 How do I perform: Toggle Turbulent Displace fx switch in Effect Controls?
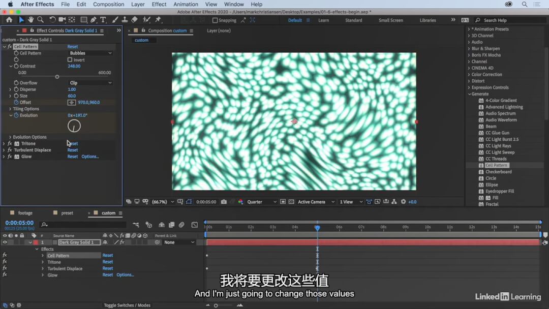pyautogui.click(x=10, y=150)
